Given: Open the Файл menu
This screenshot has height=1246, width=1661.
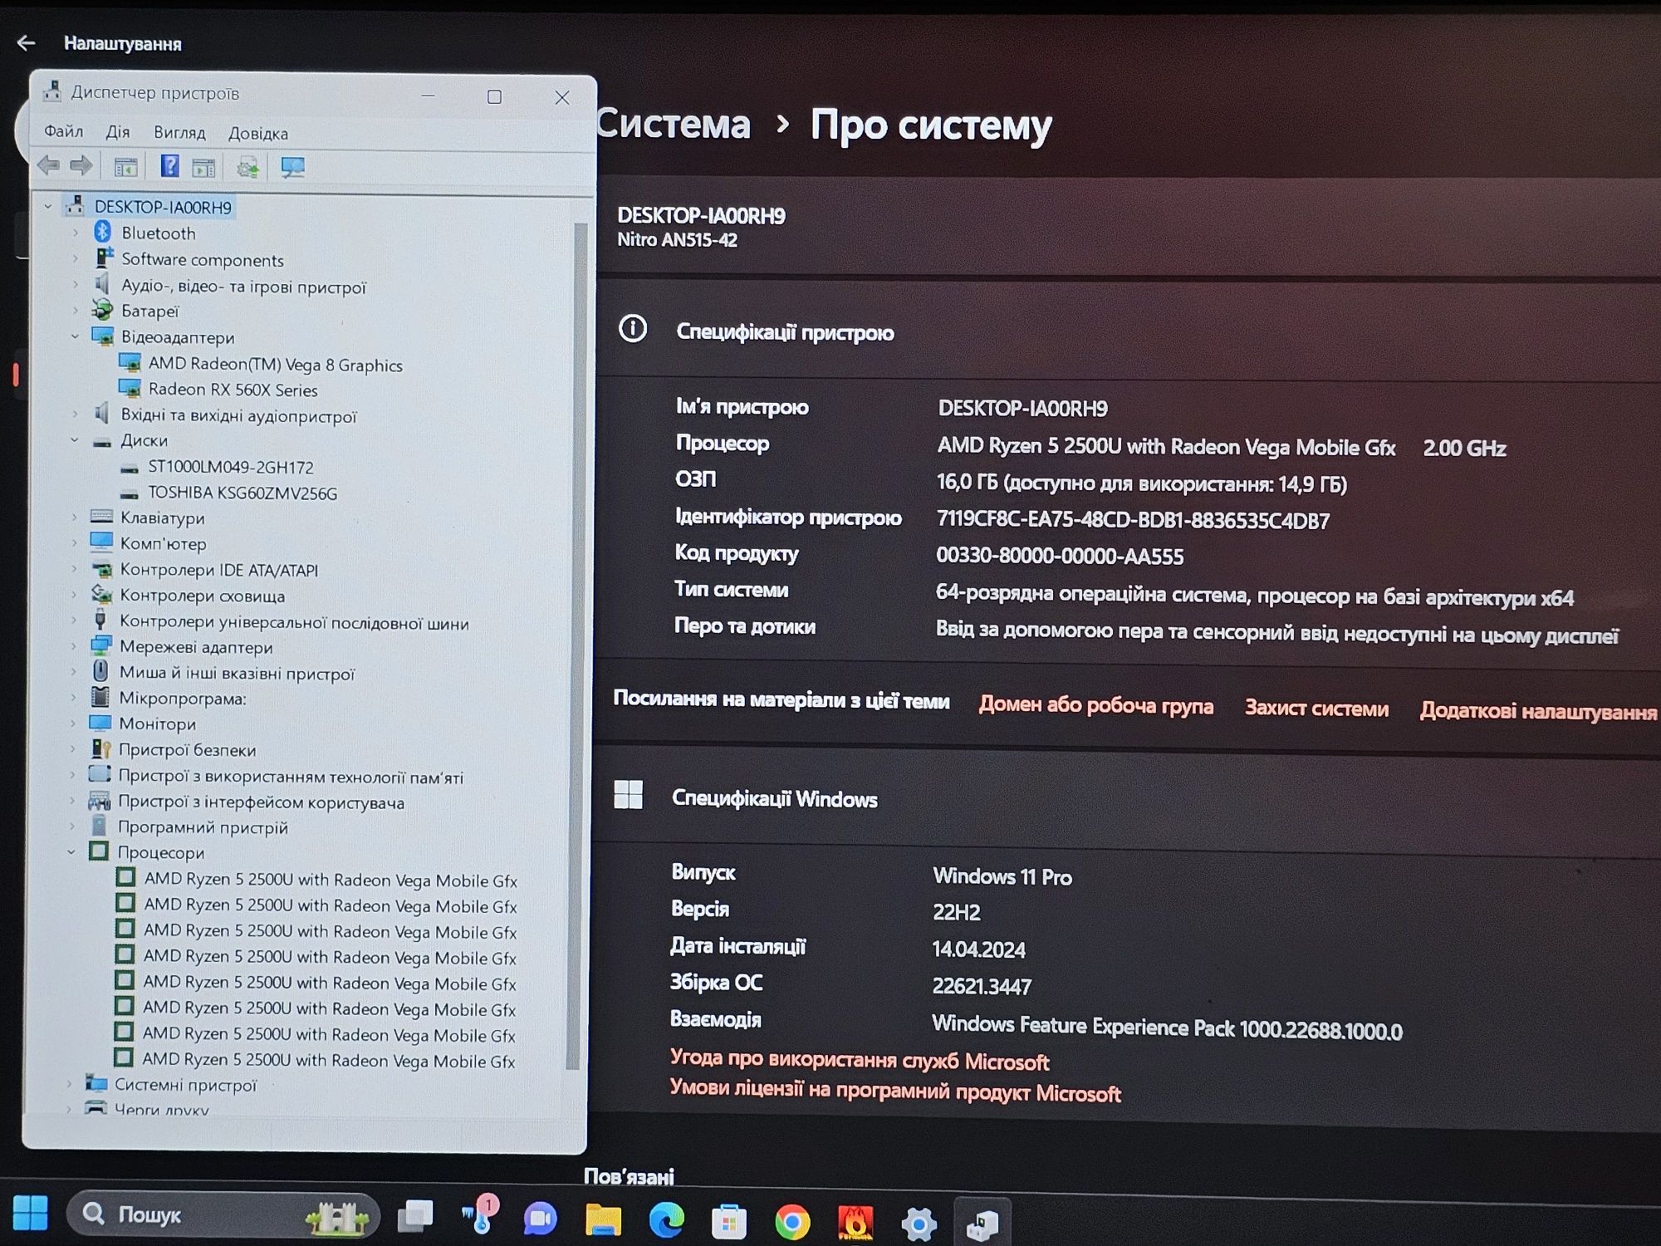Looking at the screenshot, I should point(63,131).
